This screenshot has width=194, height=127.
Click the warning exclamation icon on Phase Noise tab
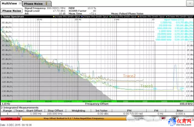tap(46, 4)
